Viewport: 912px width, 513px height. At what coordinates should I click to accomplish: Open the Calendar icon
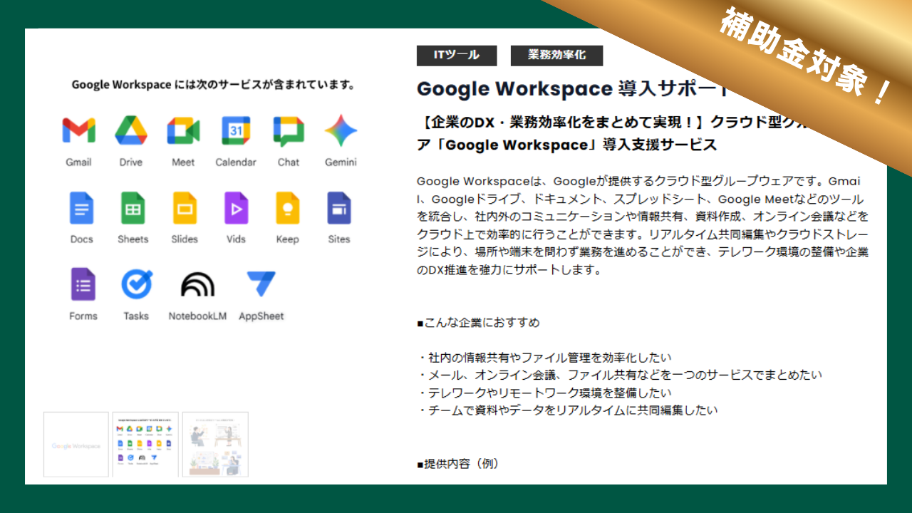tap(236, 130)
